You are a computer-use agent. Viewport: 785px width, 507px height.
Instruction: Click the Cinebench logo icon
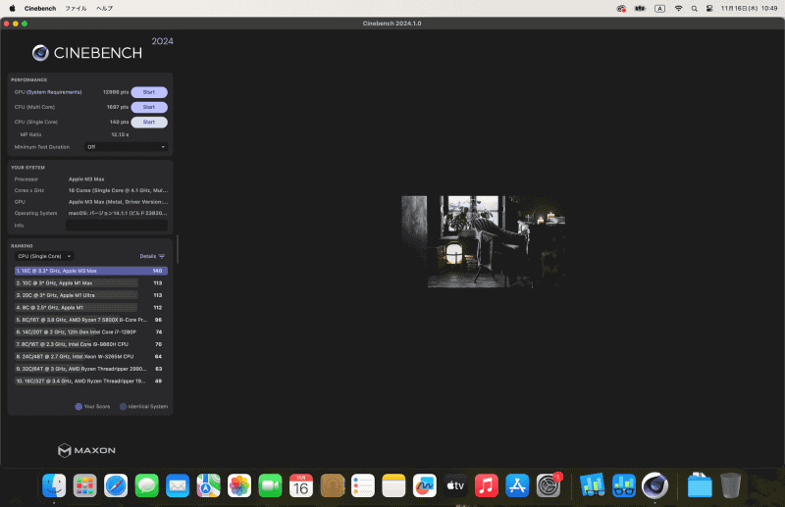tap(40, 53)
